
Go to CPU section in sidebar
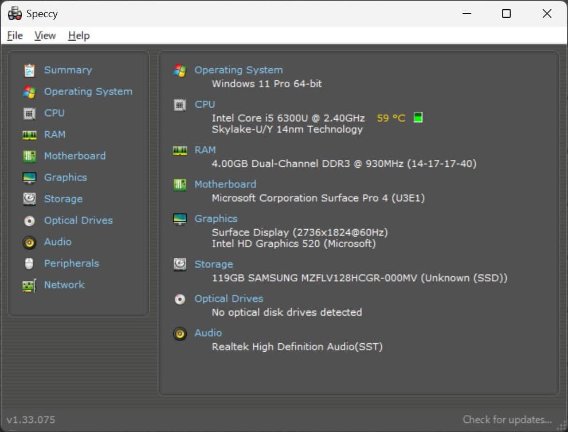click(54, 113)
